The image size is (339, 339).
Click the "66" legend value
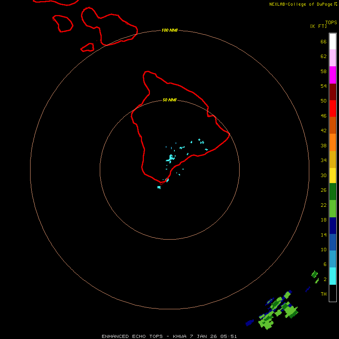click(x=324, y=41)
